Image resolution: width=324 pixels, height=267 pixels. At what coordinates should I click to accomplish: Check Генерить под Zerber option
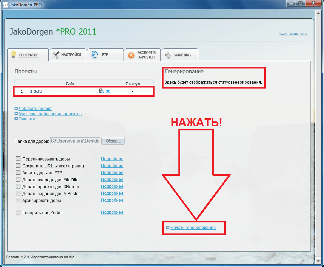pyautogui.click(x=18, y=212)
